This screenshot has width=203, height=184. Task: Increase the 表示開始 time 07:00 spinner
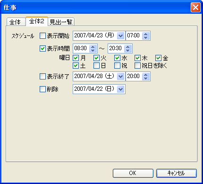[x=146, y=34]
